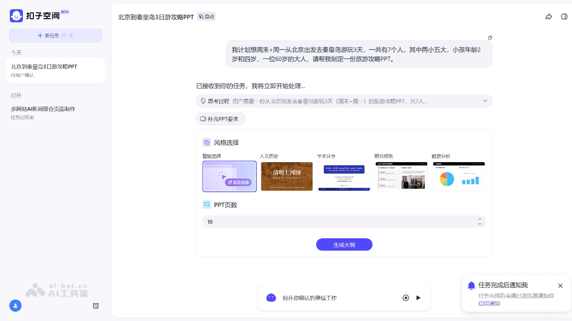Click the up arrow on PPT页数 stepper
The image size is (572, 321).
[x=480, y=219]
